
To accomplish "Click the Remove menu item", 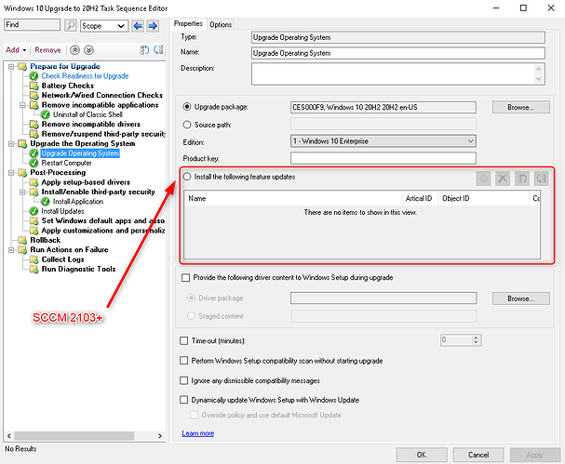I will pyautogui.click(x=47, y=50).
